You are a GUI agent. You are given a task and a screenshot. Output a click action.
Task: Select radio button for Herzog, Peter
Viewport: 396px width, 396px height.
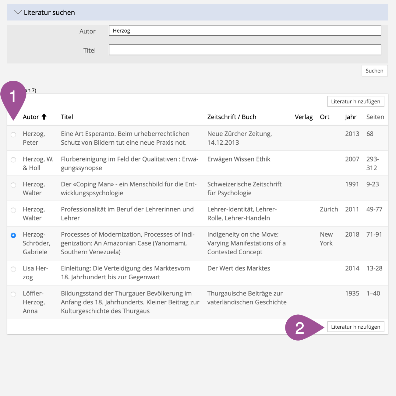[13, 135]
